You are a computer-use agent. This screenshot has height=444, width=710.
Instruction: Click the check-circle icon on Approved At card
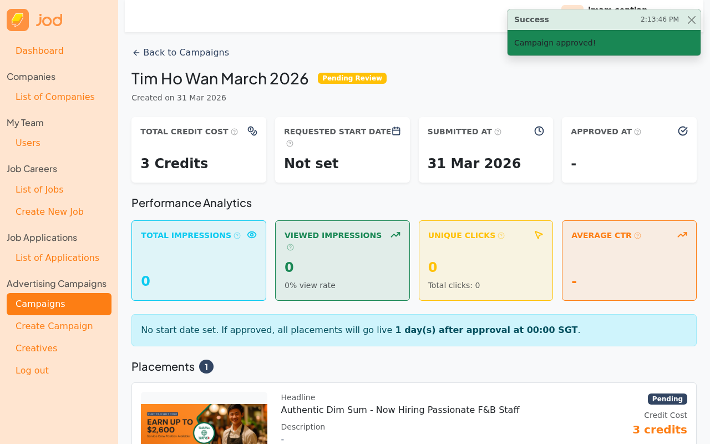coord(682,131)
